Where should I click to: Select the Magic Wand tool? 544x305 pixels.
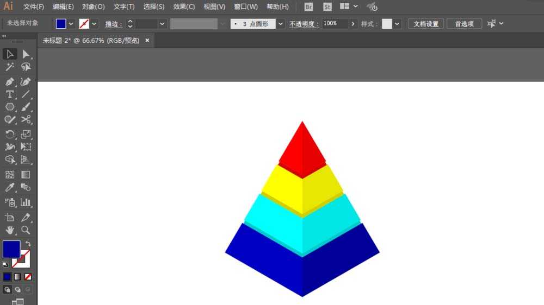(10, 67)
